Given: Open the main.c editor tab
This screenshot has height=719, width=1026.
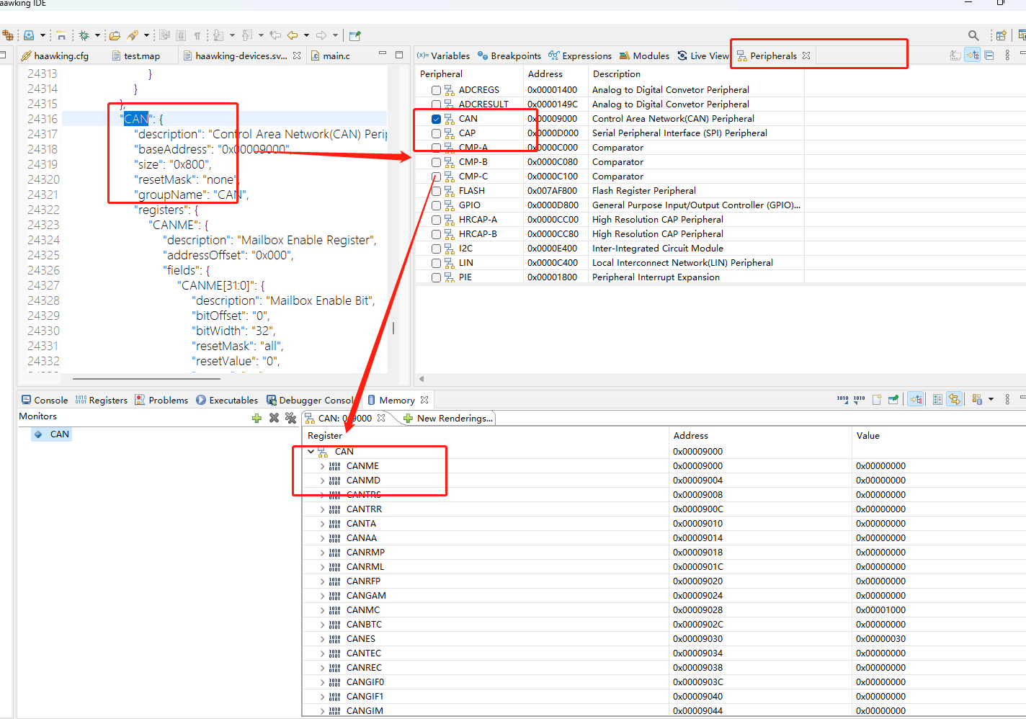Looking at the screenshot, I should pyautogui.click(x=331, y=55).
